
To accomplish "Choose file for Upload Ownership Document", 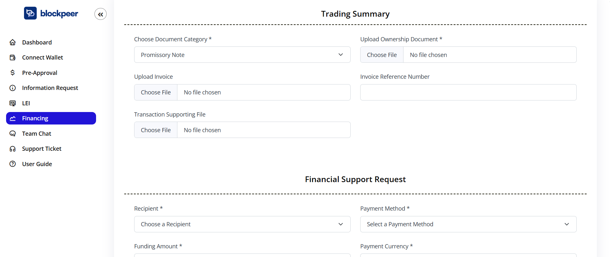I will (382, 55).
